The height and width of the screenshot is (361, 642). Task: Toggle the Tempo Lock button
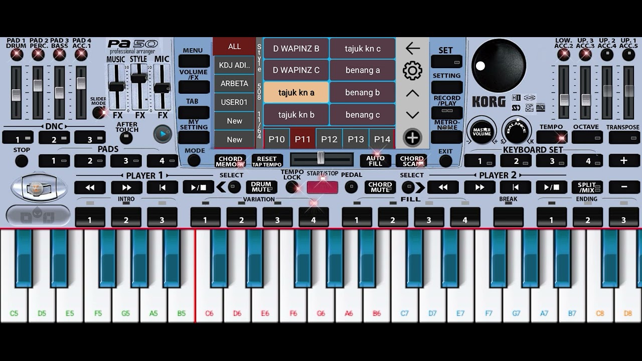pos(292,188)
